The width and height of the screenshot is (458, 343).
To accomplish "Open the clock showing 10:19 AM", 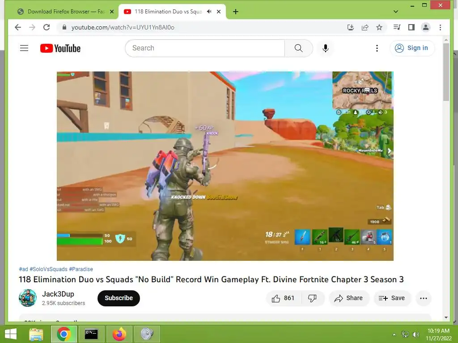I will pyautogui.click(x=438, y=334).
